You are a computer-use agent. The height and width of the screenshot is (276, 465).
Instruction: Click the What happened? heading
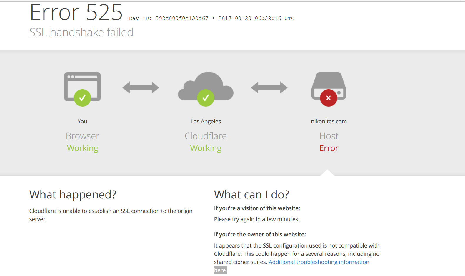point(73,195)
